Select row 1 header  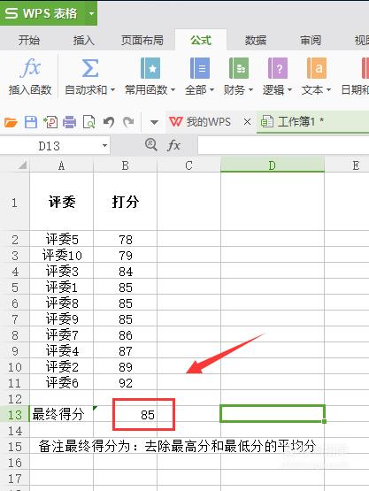[x=14, y=203]
